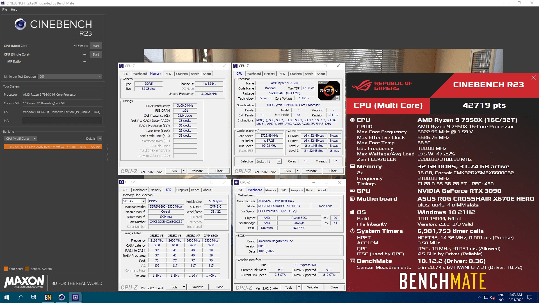Select Mainboard tab in top-left CPU-Z window
539x303 pixels.
[140, 74]
